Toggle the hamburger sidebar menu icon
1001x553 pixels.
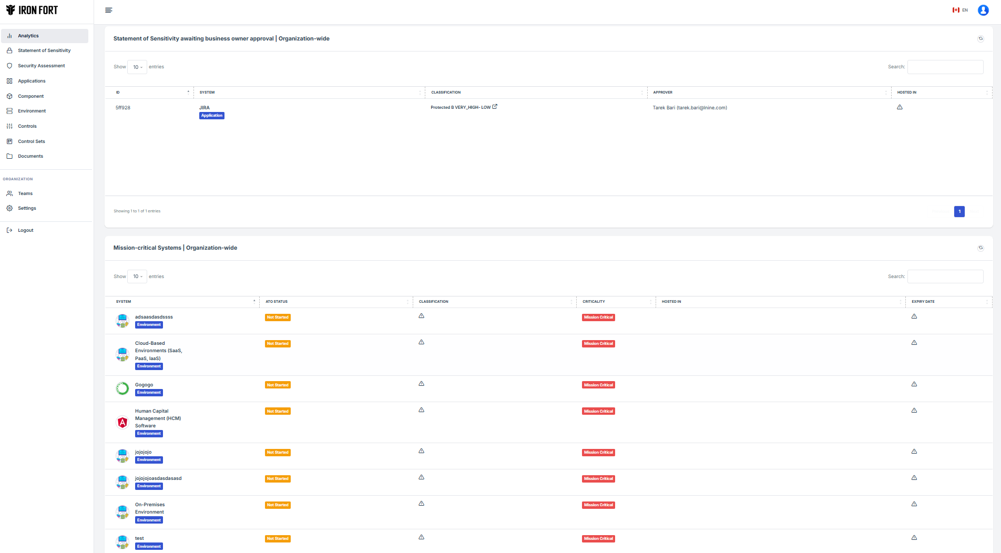109,10
